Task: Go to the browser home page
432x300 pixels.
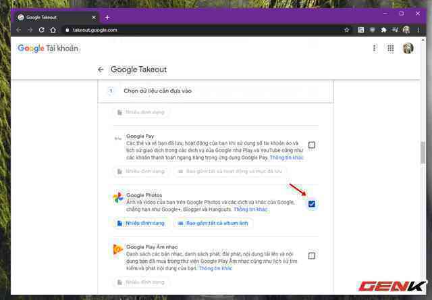Action: pyautogui.click(x=53, y=30)
